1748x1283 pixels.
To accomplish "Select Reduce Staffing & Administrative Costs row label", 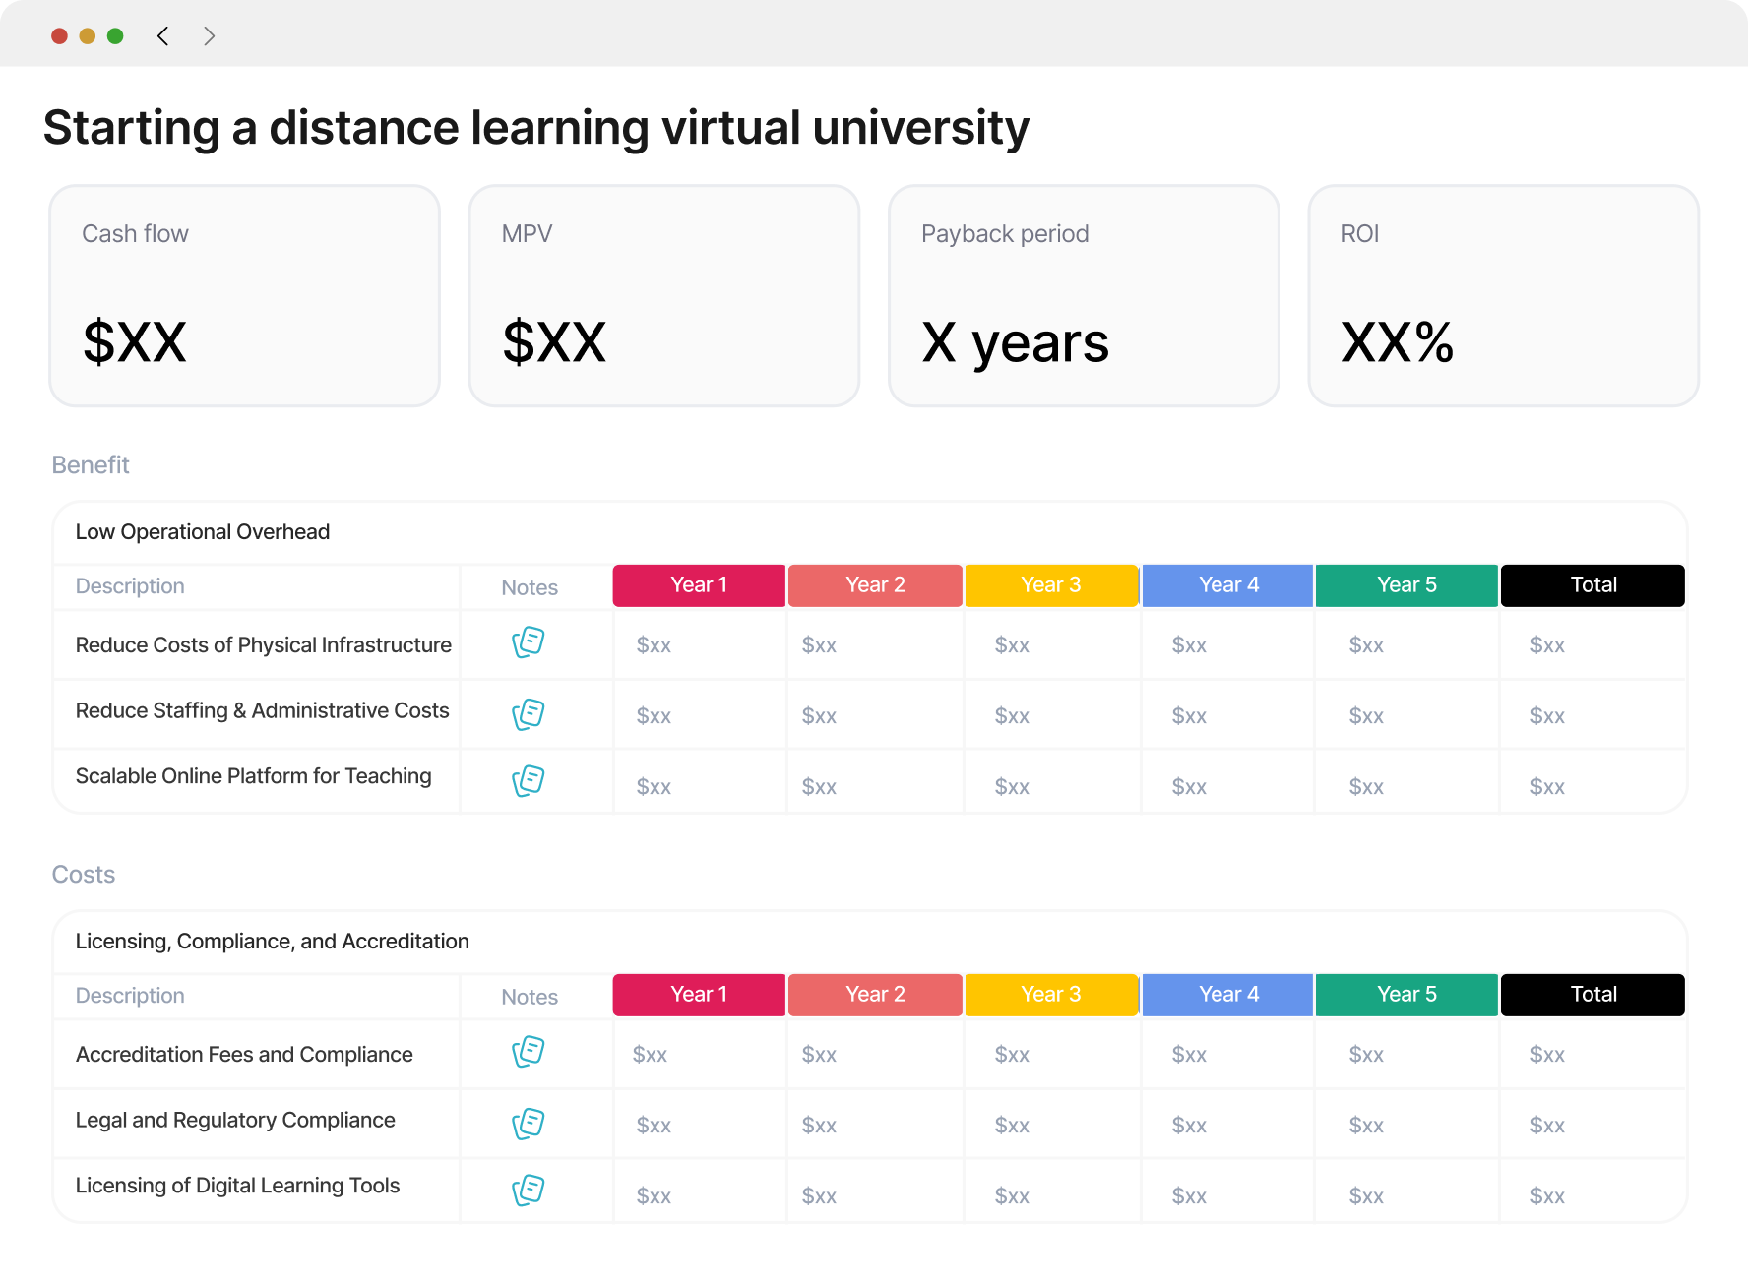I will (x=263, y=710).
